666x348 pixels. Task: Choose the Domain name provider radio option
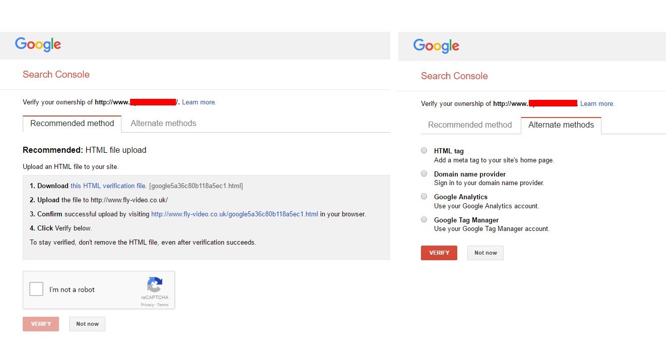(x=424, y=173)
